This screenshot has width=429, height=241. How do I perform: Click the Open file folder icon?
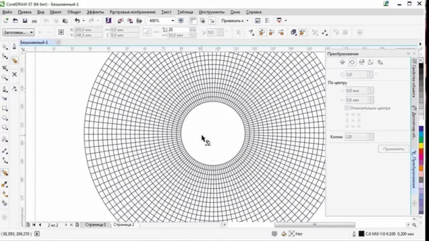pyautogui.click(x=15, y=21)
